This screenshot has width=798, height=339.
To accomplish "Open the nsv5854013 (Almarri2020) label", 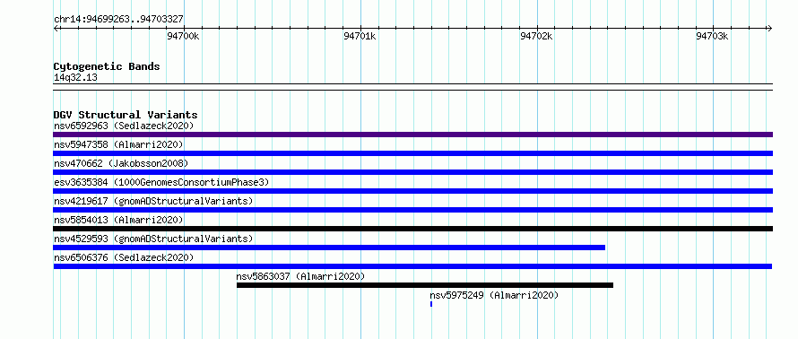I will point(118,220).
